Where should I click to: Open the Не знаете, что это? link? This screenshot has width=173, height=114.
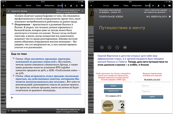[152, 79]
